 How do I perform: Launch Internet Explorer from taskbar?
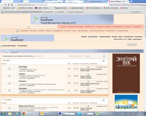17,114
